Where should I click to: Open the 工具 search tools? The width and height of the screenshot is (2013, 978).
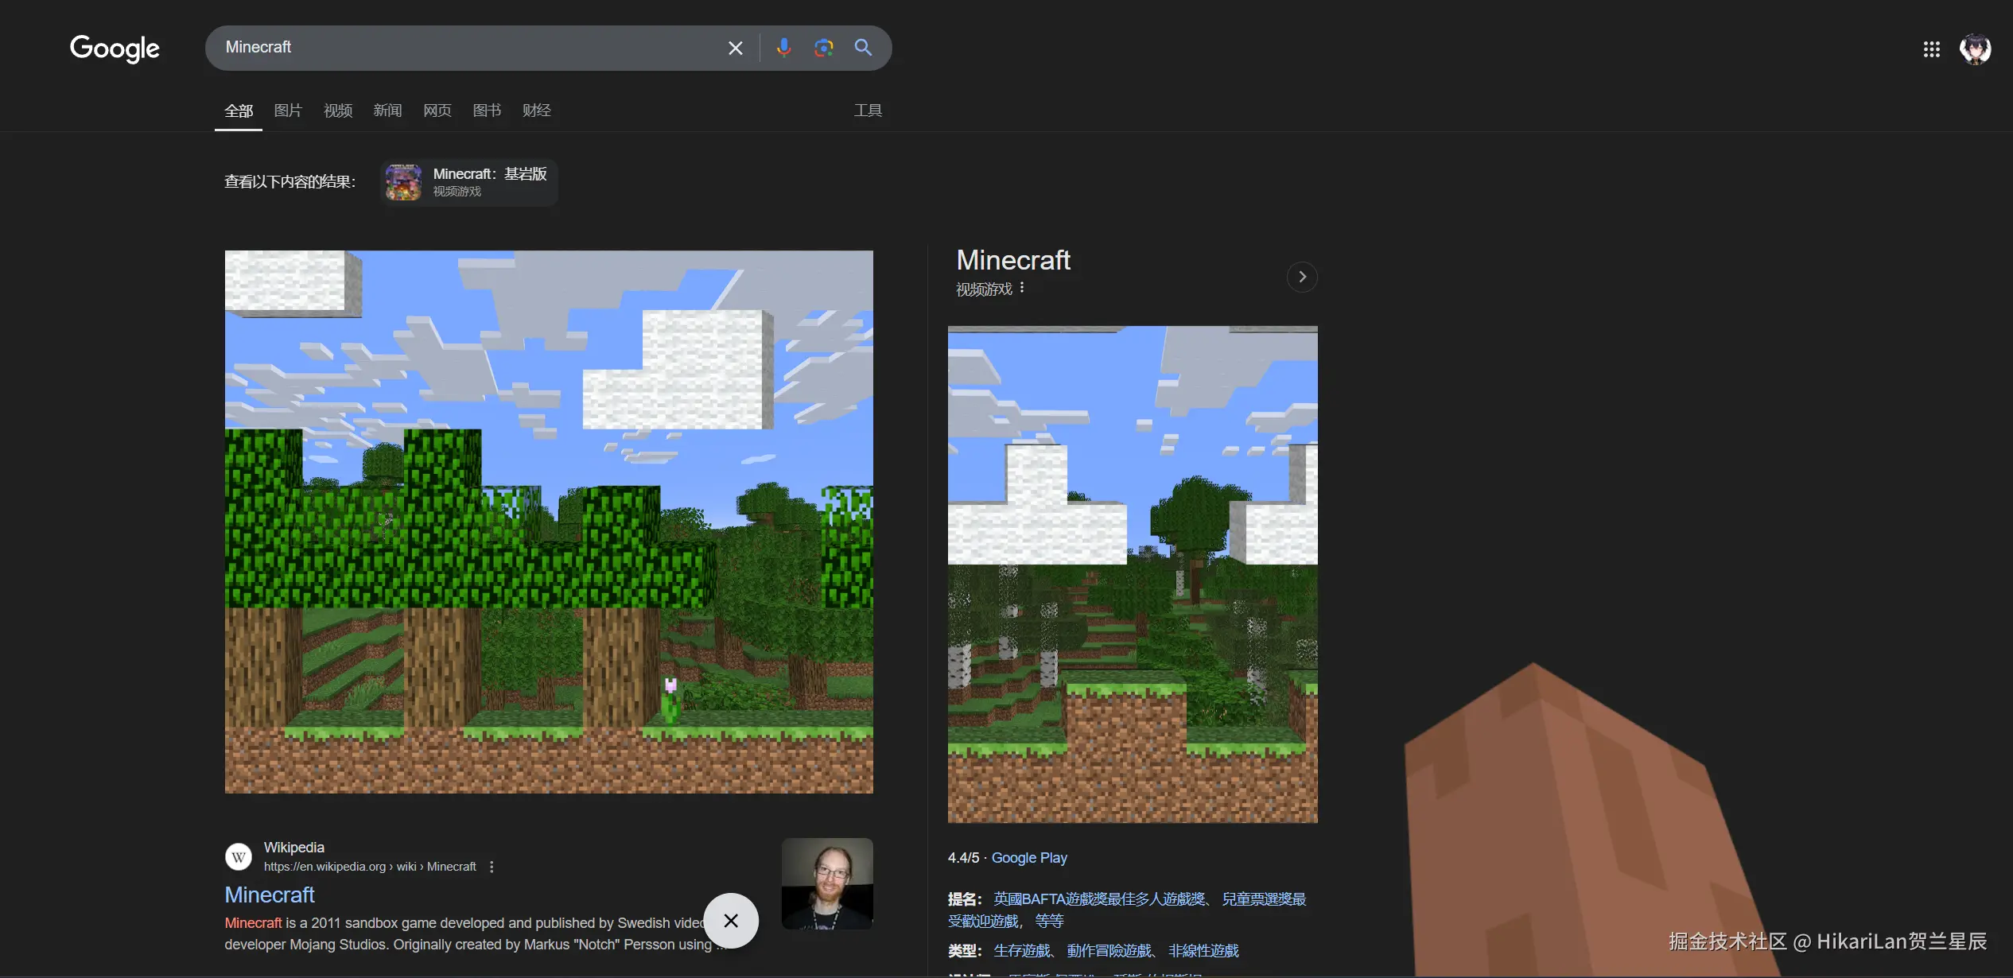[x=867, y=111]
